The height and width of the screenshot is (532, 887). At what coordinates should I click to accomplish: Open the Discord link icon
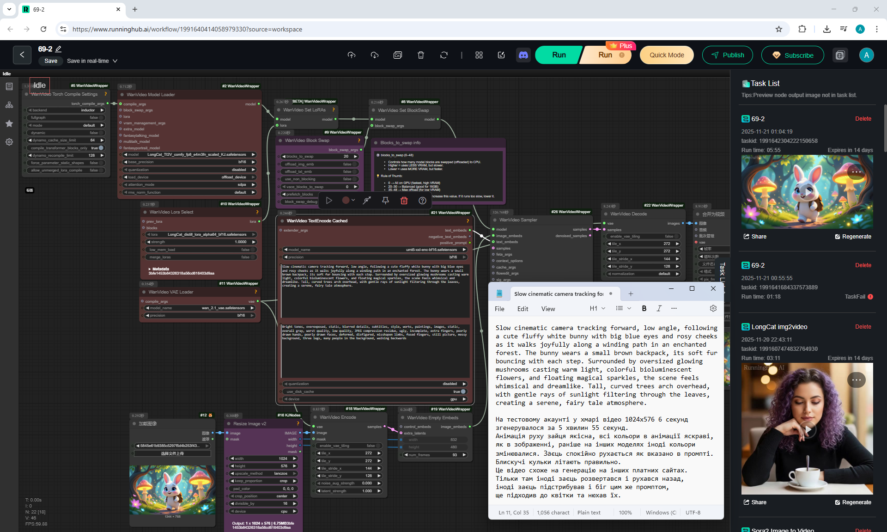[523, 55]
